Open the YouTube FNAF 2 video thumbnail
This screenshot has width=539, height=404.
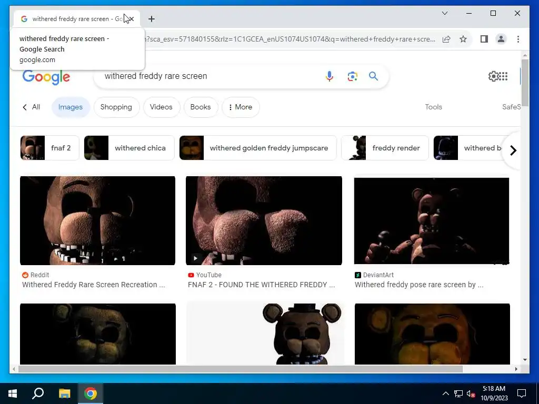pyautogui.click(x=264, y=220)
